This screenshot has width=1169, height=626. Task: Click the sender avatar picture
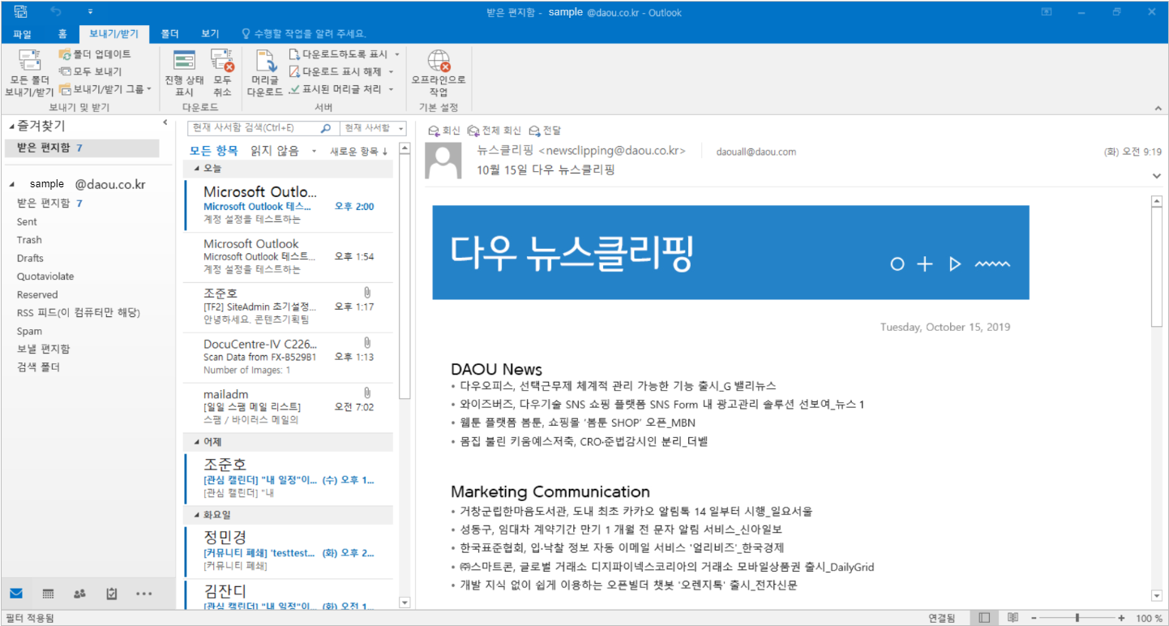point(443,161)
